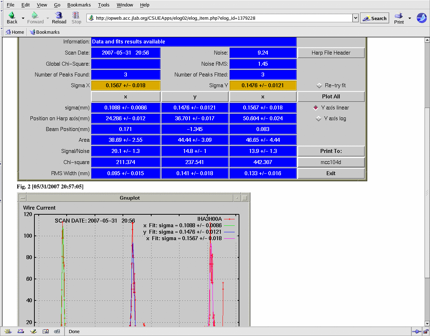Viewport: 430px width, 336px height.
Task: Click the vertical scrollbar thumb
Action: [x=427, y=192]
